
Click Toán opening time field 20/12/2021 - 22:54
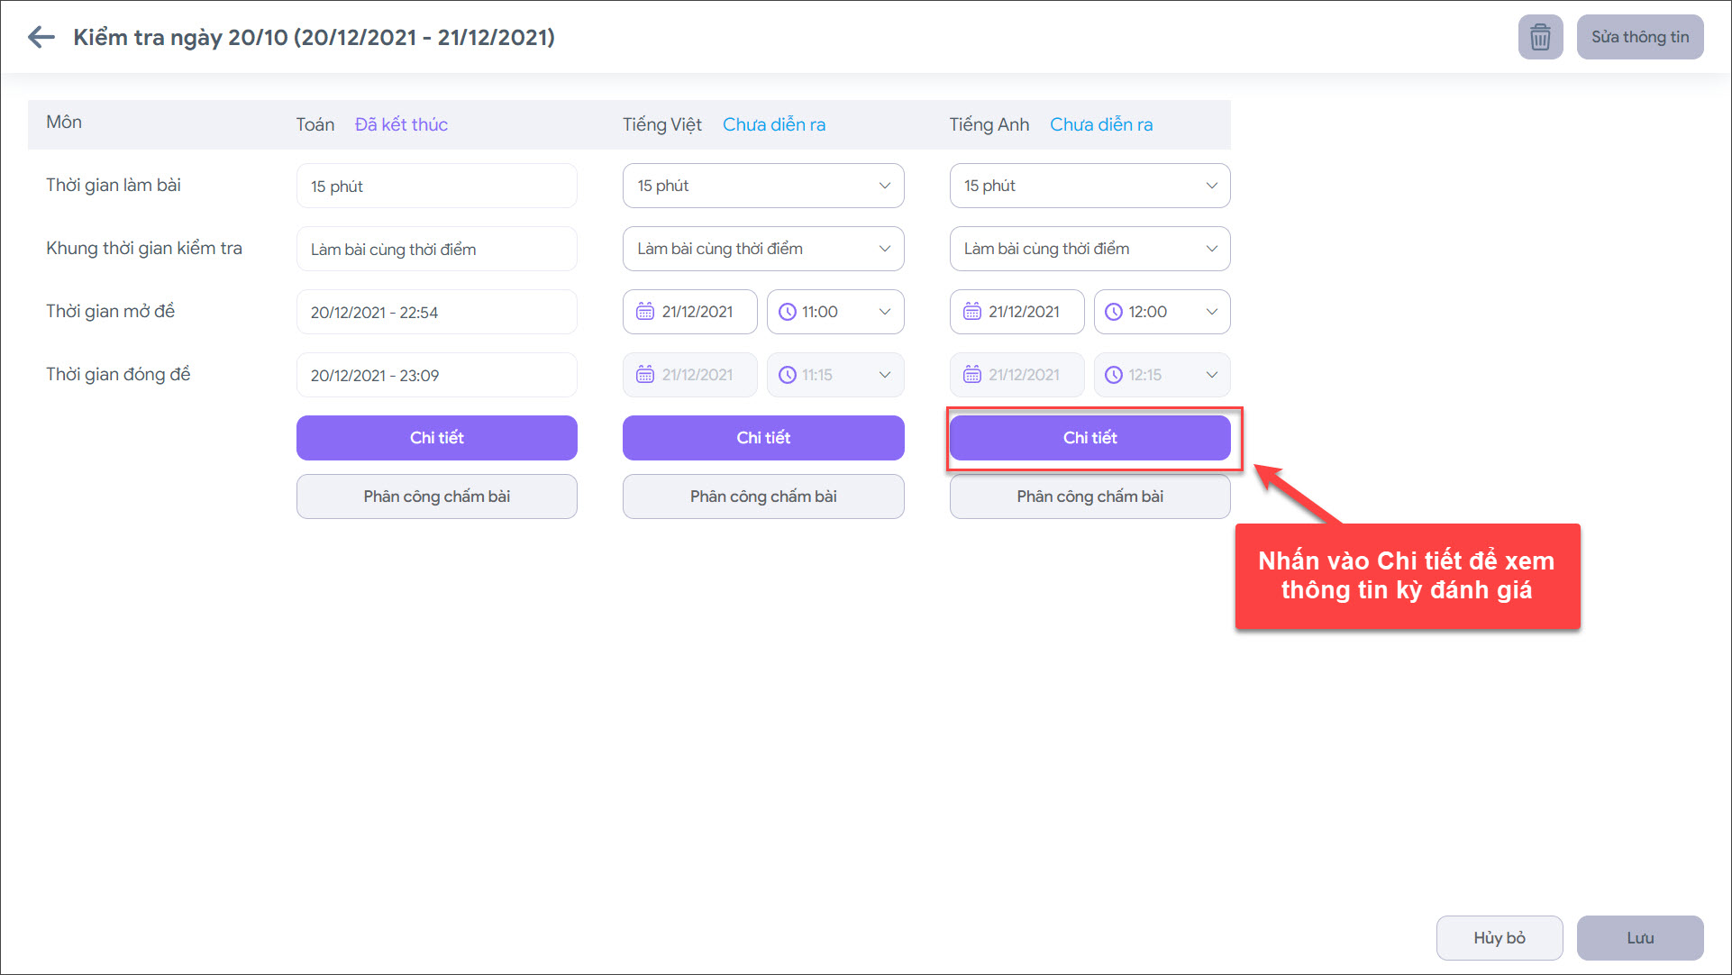436,313
